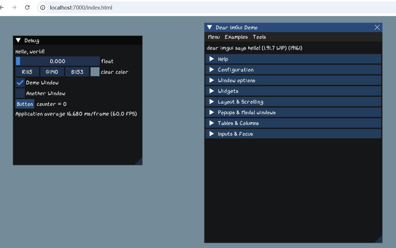Image resolution: width=396 pixels, height=248 pixels.
Task: Expand the Configuration section
Action: [x=293, y=70]
